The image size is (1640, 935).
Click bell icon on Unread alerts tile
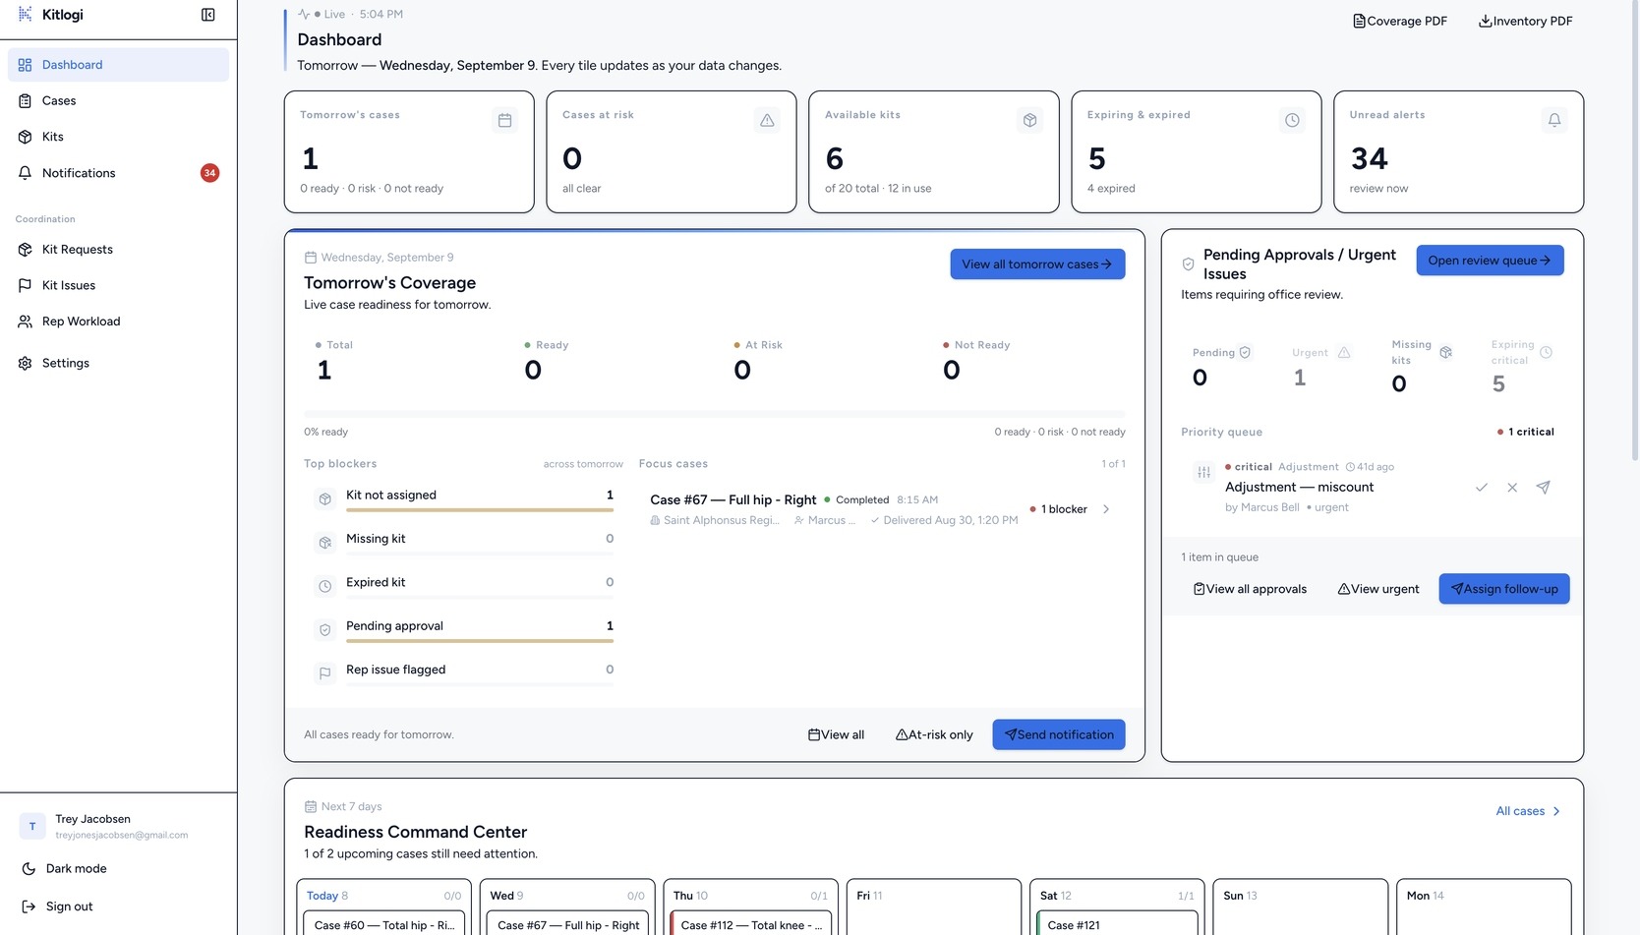(x=1554, y=120)
